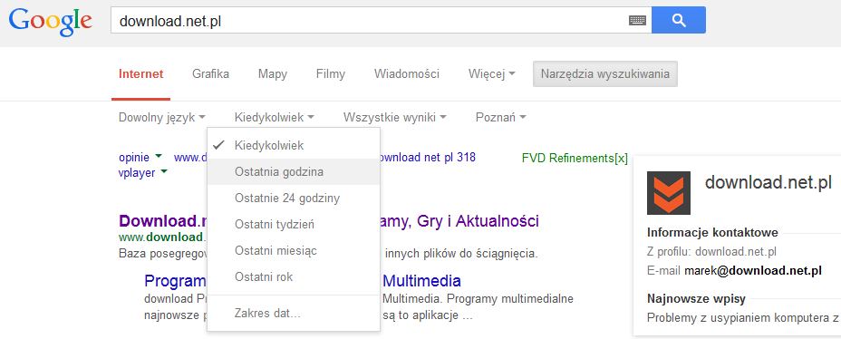Switch to the Filmy tab

pyautogui.click(x=331, y=74)
